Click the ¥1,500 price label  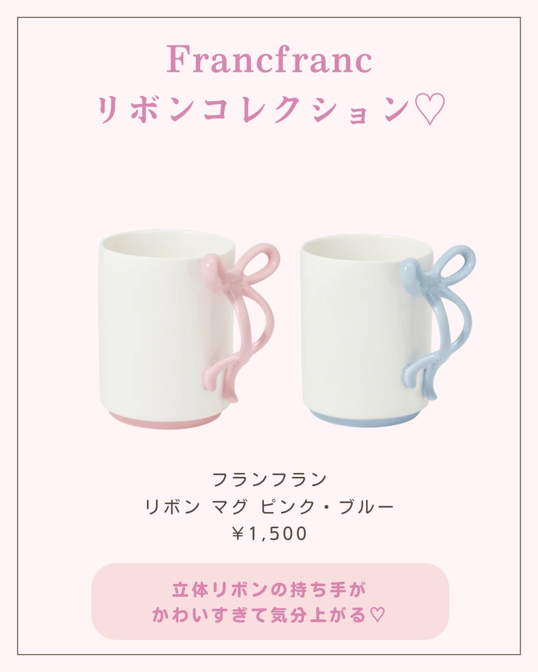point(269,534)
